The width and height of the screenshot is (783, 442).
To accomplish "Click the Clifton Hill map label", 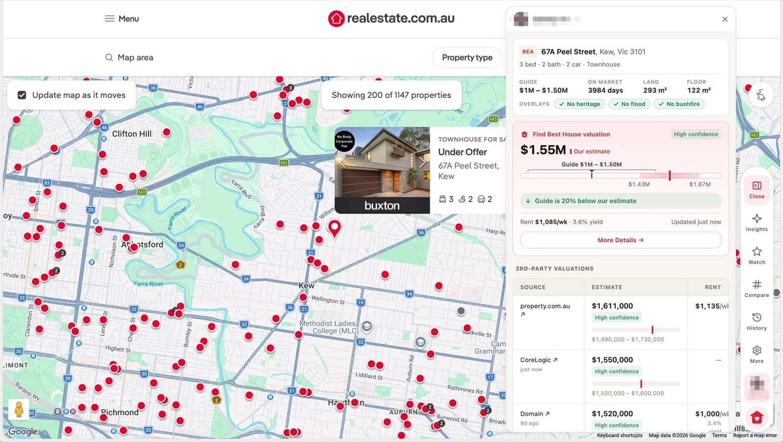I will (x=132, y=134).
